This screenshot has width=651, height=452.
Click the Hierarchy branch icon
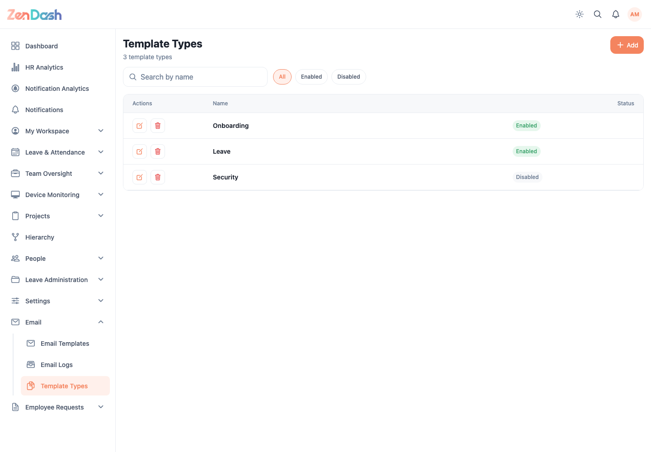point(15,237)
